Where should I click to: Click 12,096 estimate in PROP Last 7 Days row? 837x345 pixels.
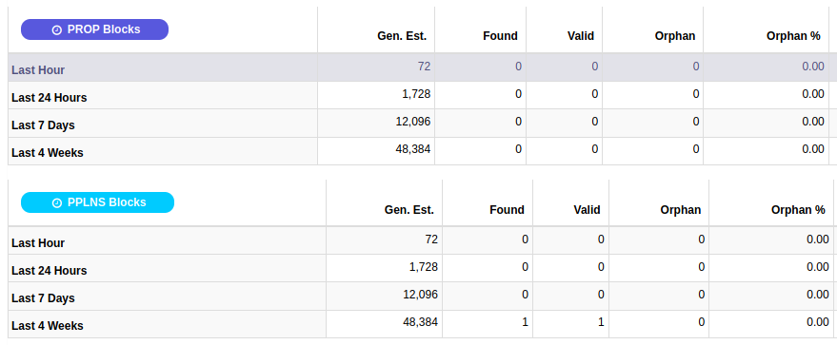pos(412,122)
